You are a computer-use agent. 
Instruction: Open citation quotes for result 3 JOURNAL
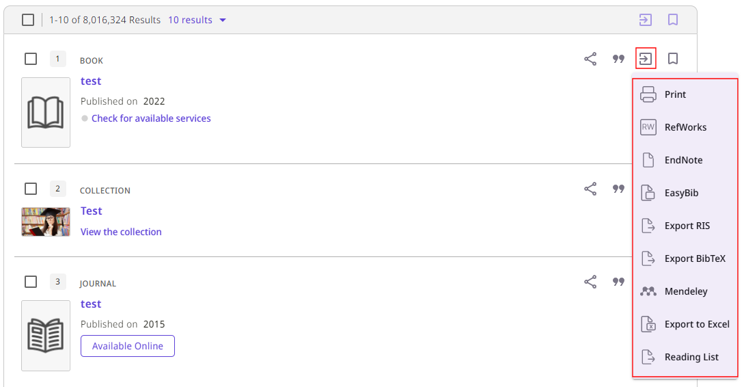coord(618,282)
